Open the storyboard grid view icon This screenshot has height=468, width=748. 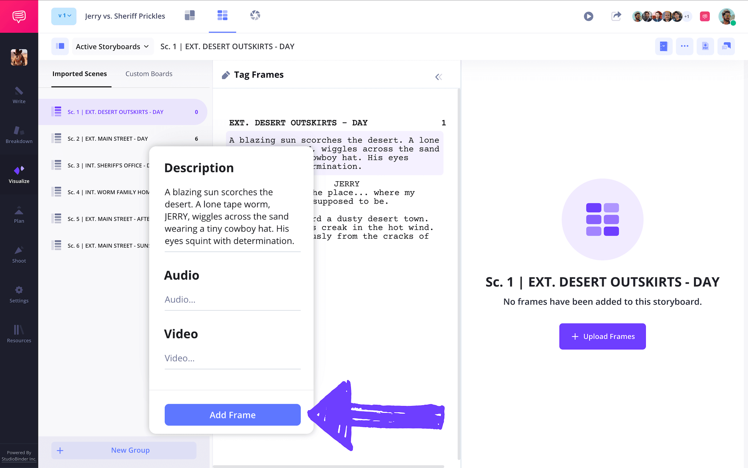[x=222, y=15]
